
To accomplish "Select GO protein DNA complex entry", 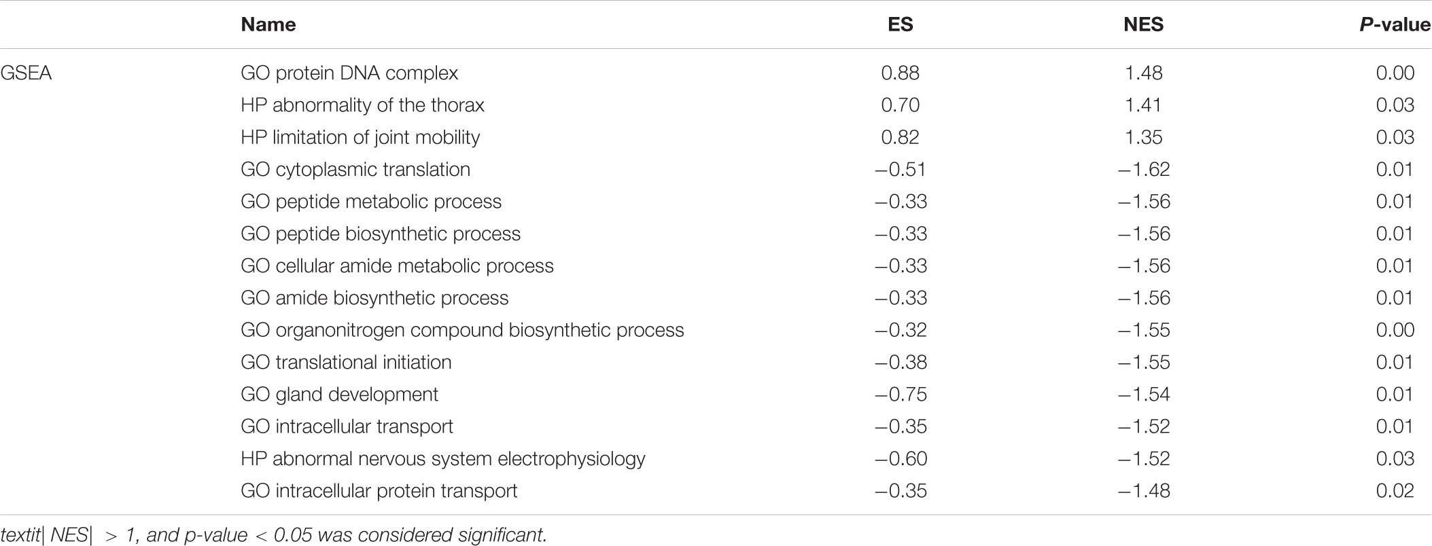I will pyautogui.click(x=349, y=73).
